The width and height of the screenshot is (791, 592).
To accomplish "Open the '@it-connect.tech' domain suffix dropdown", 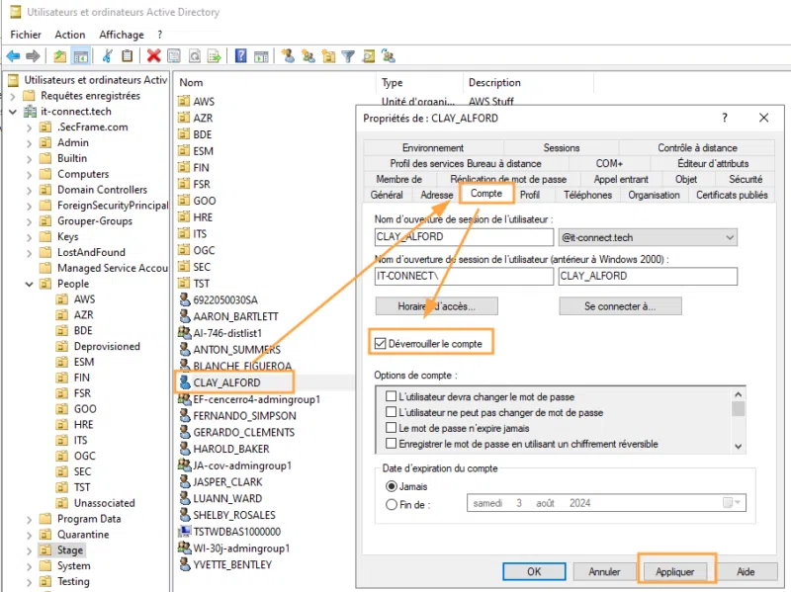I will click(732, 237).
